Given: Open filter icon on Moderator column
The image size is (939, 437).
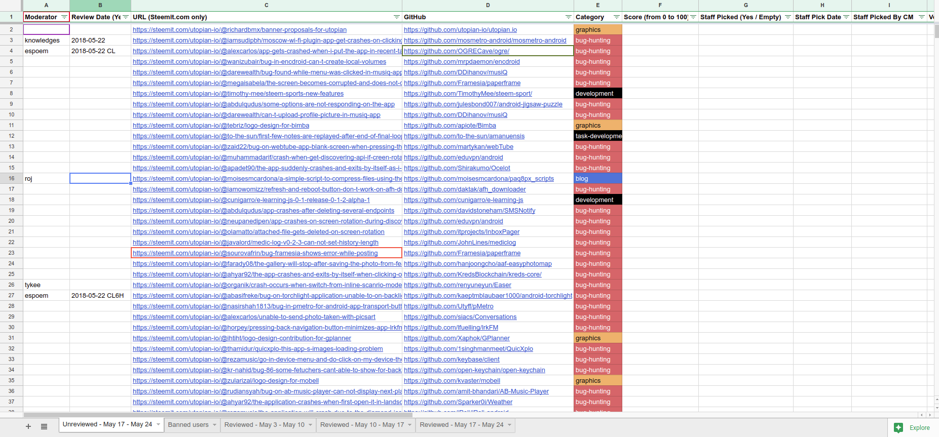Looking at the screenshot, I should 64,17.
